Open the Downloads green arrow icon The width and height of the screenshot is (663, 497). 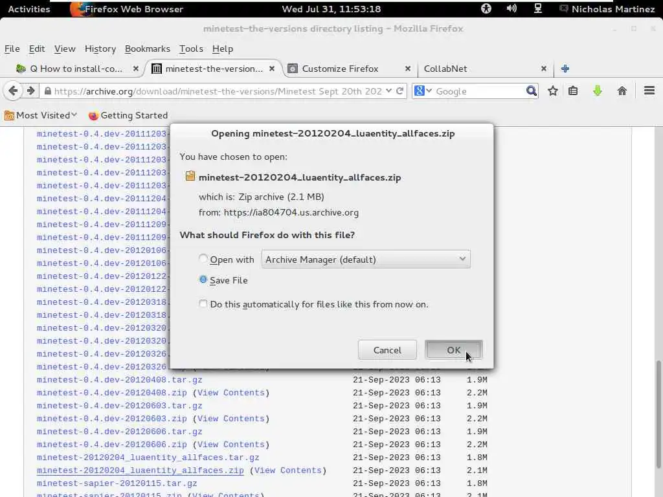[598, 91]
